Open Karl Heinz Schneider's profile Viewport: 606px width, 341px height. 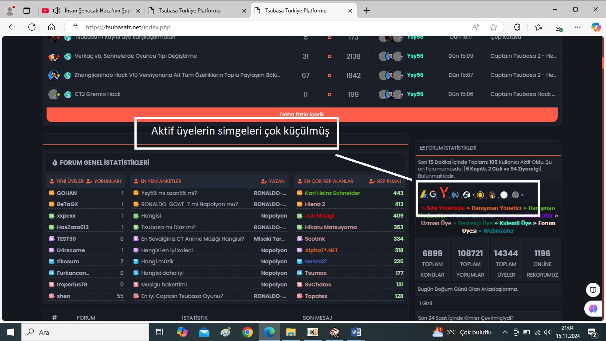click(x=332, y=193)
